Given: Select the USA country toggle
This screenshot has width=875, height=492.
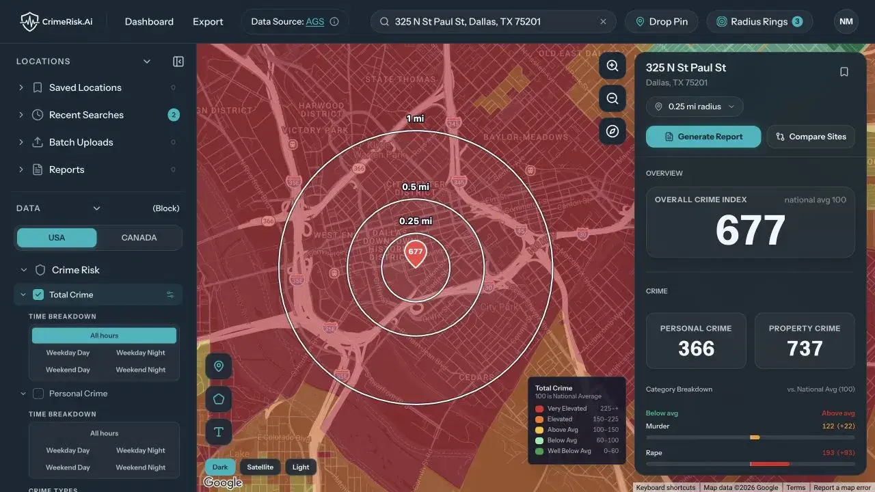Looking at the screenshot, I should point(57,238).
